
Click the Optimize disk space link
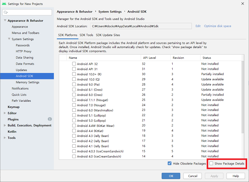click(x=217, y=26)
